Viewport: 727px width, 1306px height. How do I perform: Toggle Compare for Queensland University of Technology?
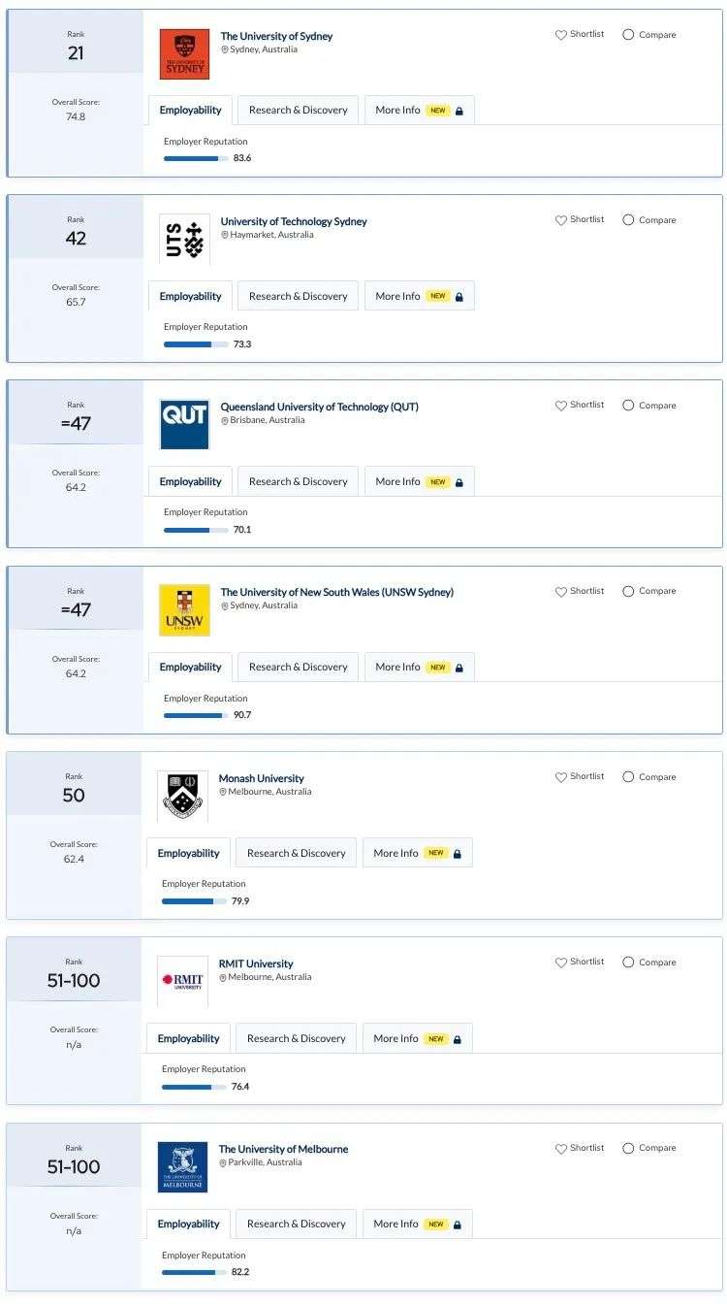(x=628, y=406)
